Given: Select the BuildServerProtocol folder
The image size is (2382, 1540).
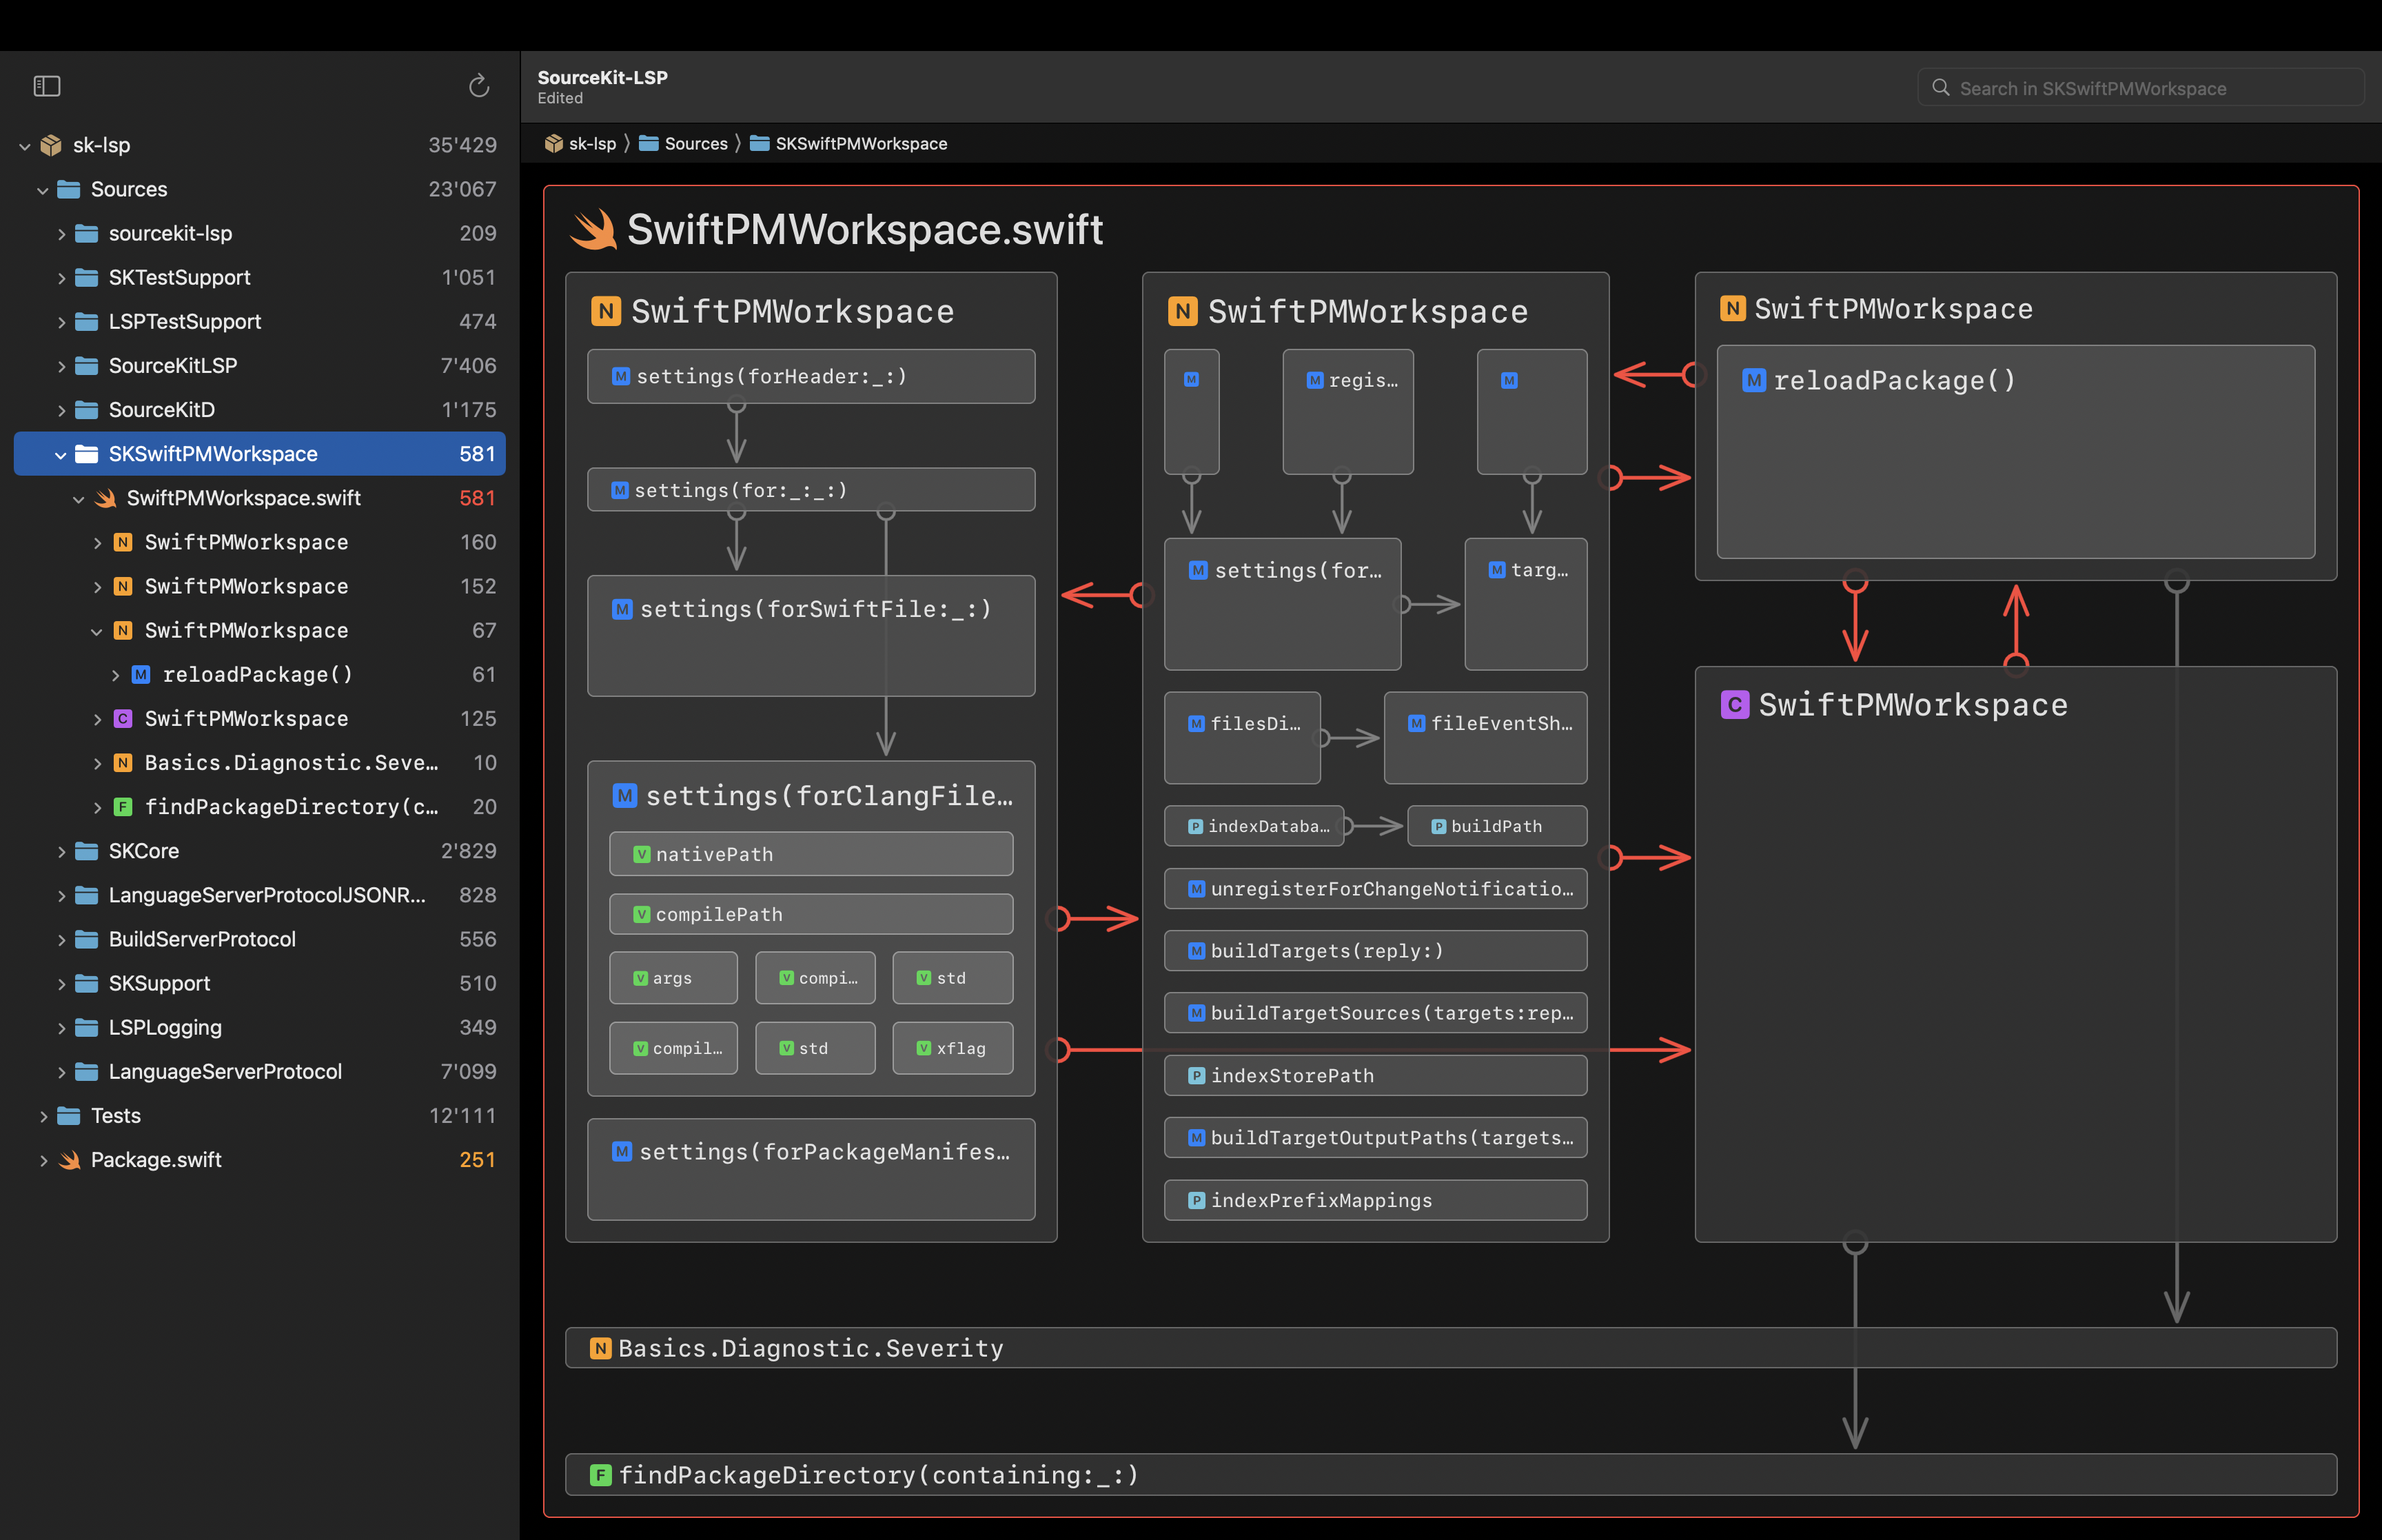Looking at the screenshot, I should 260,939.
